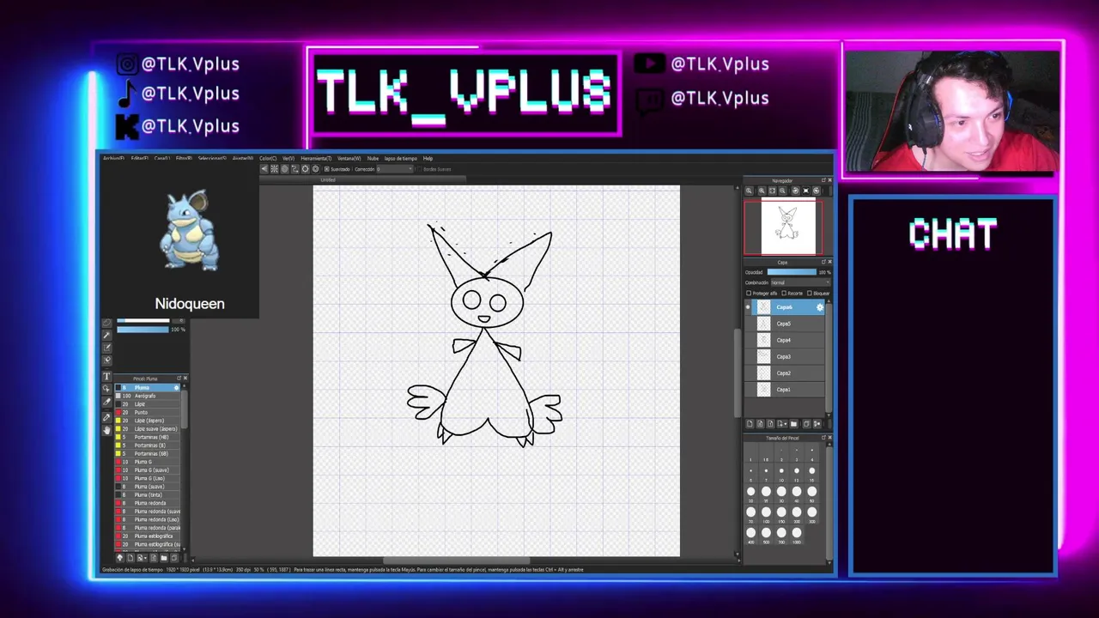Viewport: 1099px width, 618px height.
Task: Toggle the Suavizado checkbox
Action: pyautogui.click(x=327, y=169)
